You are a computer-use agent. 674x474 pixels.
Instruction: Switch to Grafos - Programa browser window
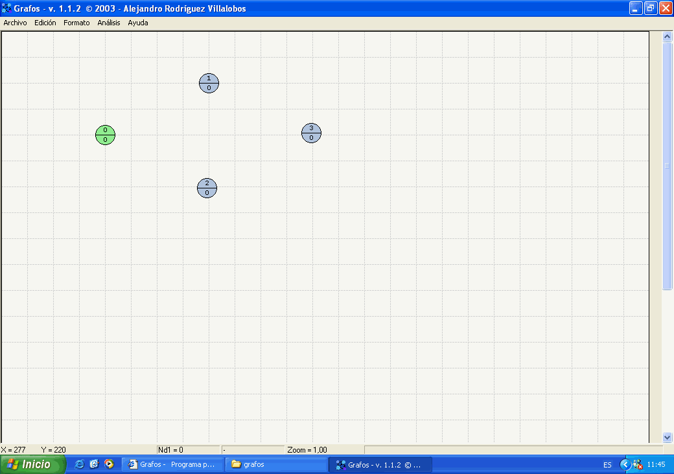point(173,464)
